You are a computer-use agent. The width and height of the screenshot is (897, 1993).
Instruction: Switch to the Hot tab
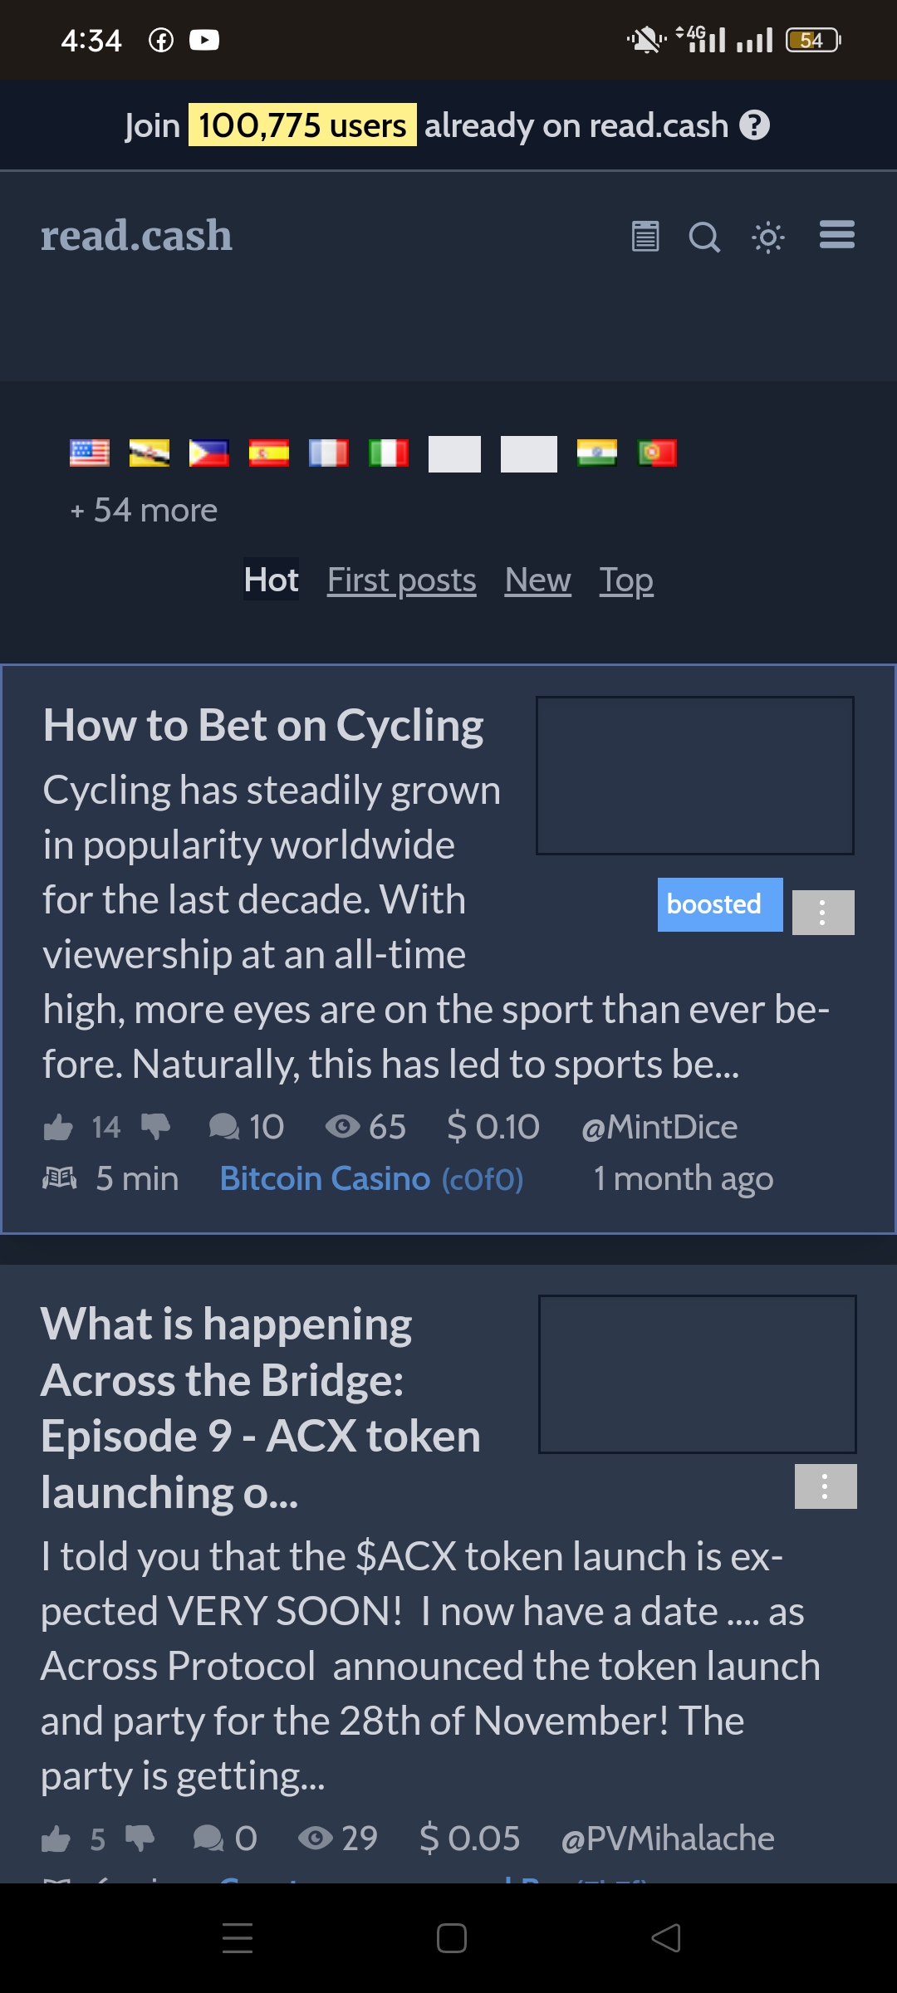271,580
